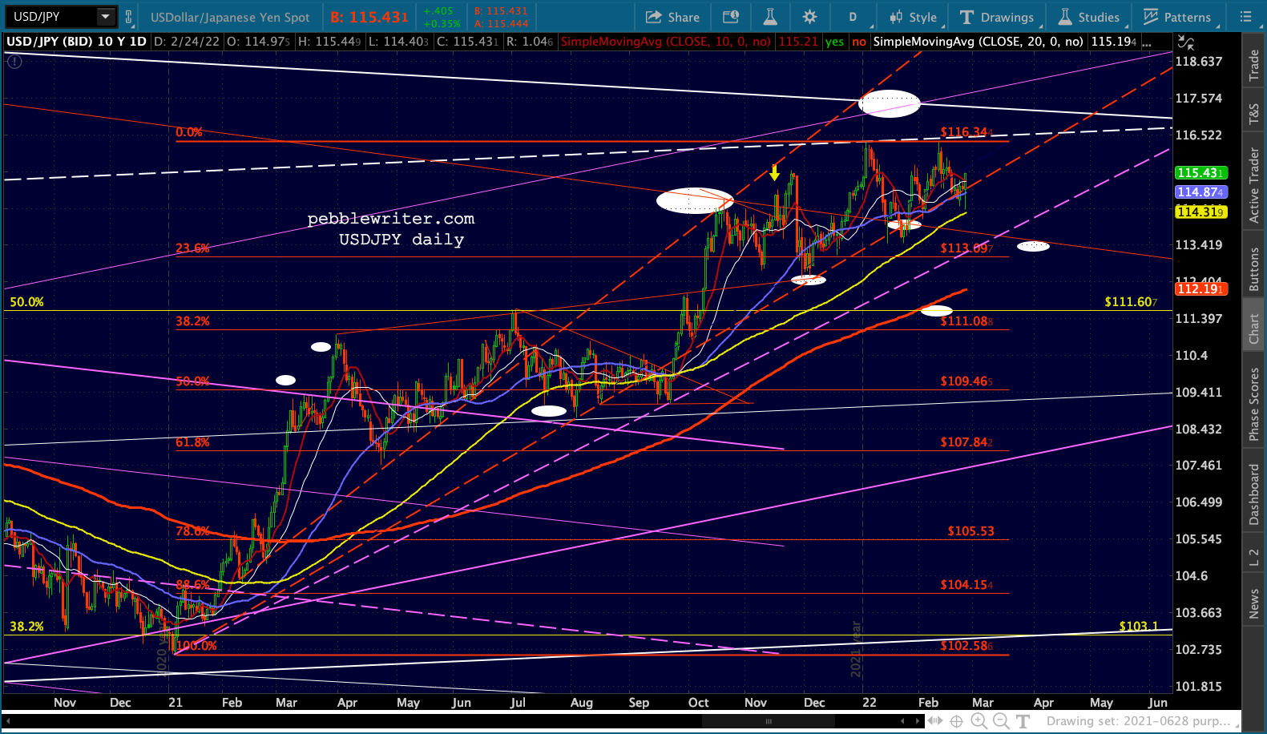Activate the crosshair pan tool icon
Image resolution: width=1267 pixels, height=734 pixels.
coord(957,721)
